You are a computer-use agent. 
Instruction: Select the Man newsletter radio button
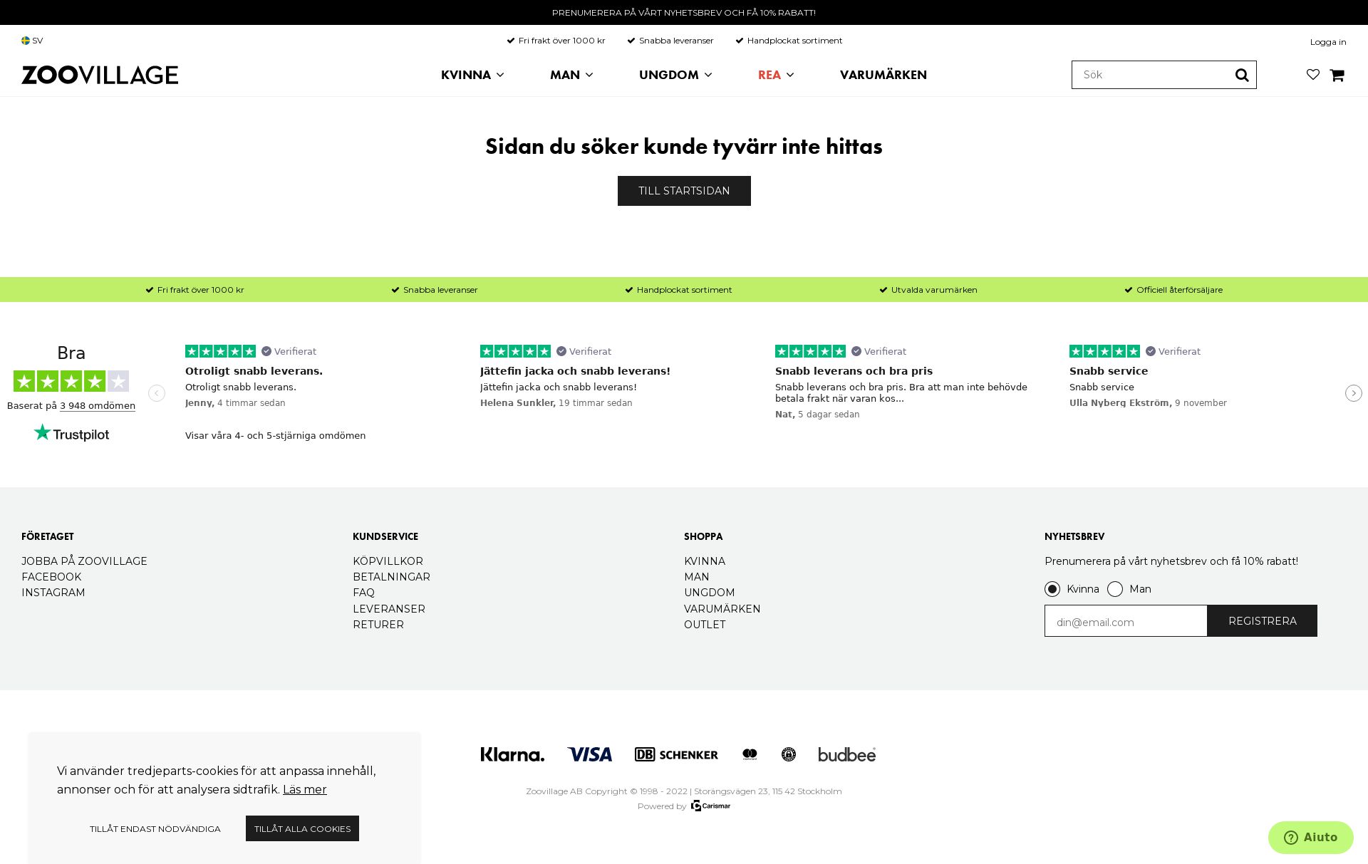(x=1115, y=589)
